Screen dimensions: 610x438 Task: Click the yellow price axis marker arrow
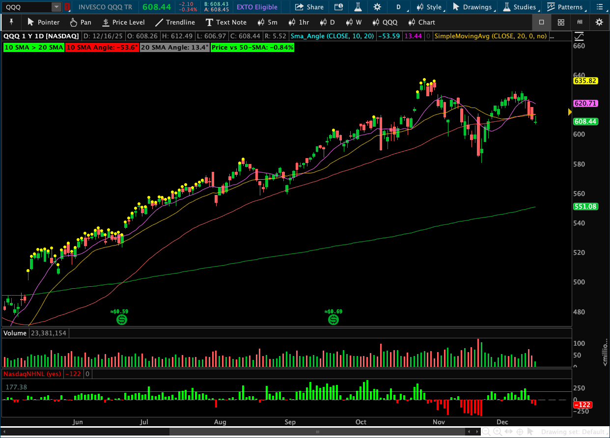click(x=570, y=112)
